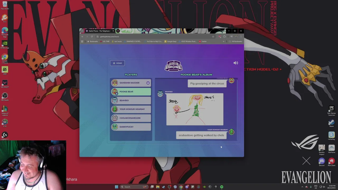
Task: Open the LOL TIME bookmark
Action: tap(105, 41)
